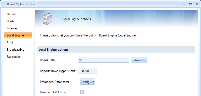The width and height of the screenshot is (201, 96).
Task: Click the 'Local Engine options' banner title
Action: (77, 19)
